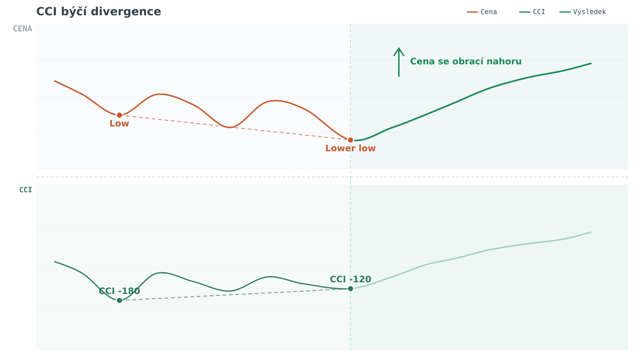Click the Výsledek legend line swatch
This screenshot has width=644, height=362.
pyautogui.click(x=565, y=12)
